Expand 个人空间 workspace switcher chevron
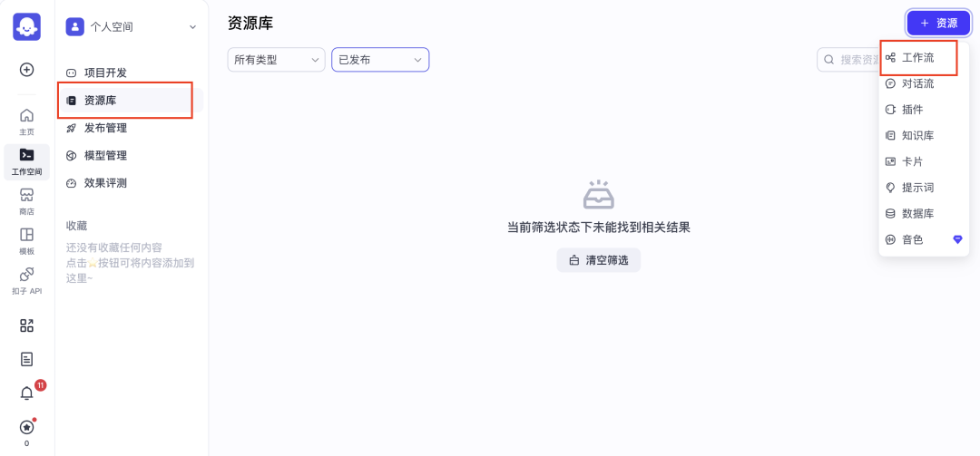This screenshot has width=980, height=456. [x=192, y=27]
